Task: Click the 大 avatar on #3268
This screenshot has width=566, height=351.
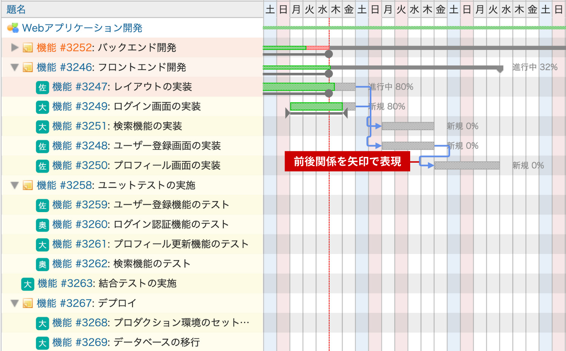Action: tap(42, 323)
